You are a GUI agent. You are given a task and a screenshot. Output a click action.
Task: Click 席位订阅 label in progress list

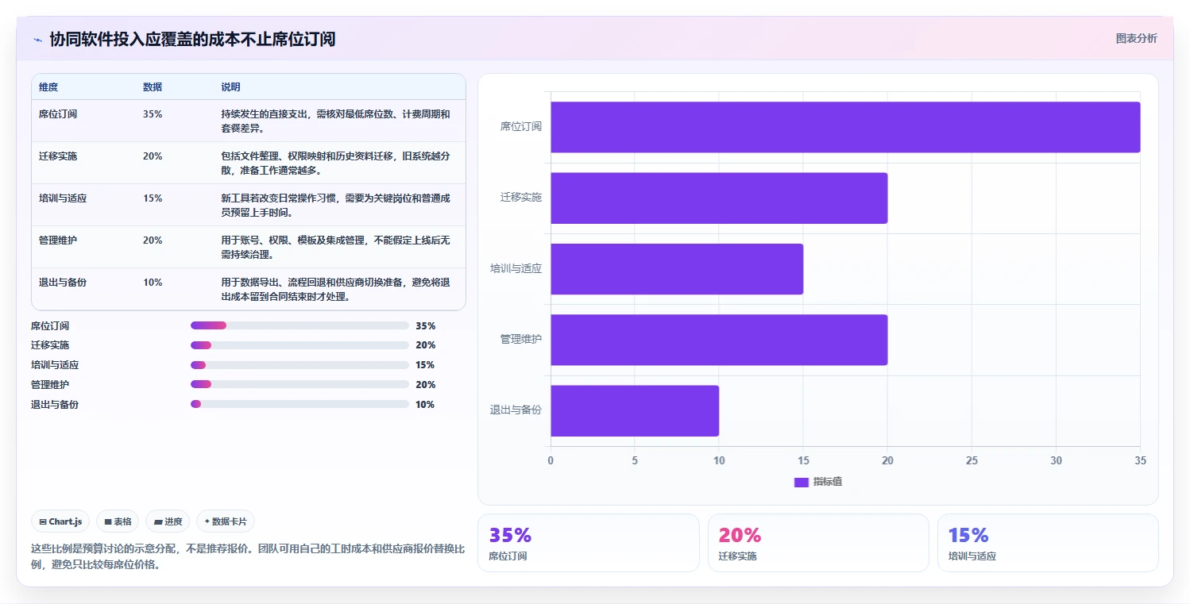point(50,326)
